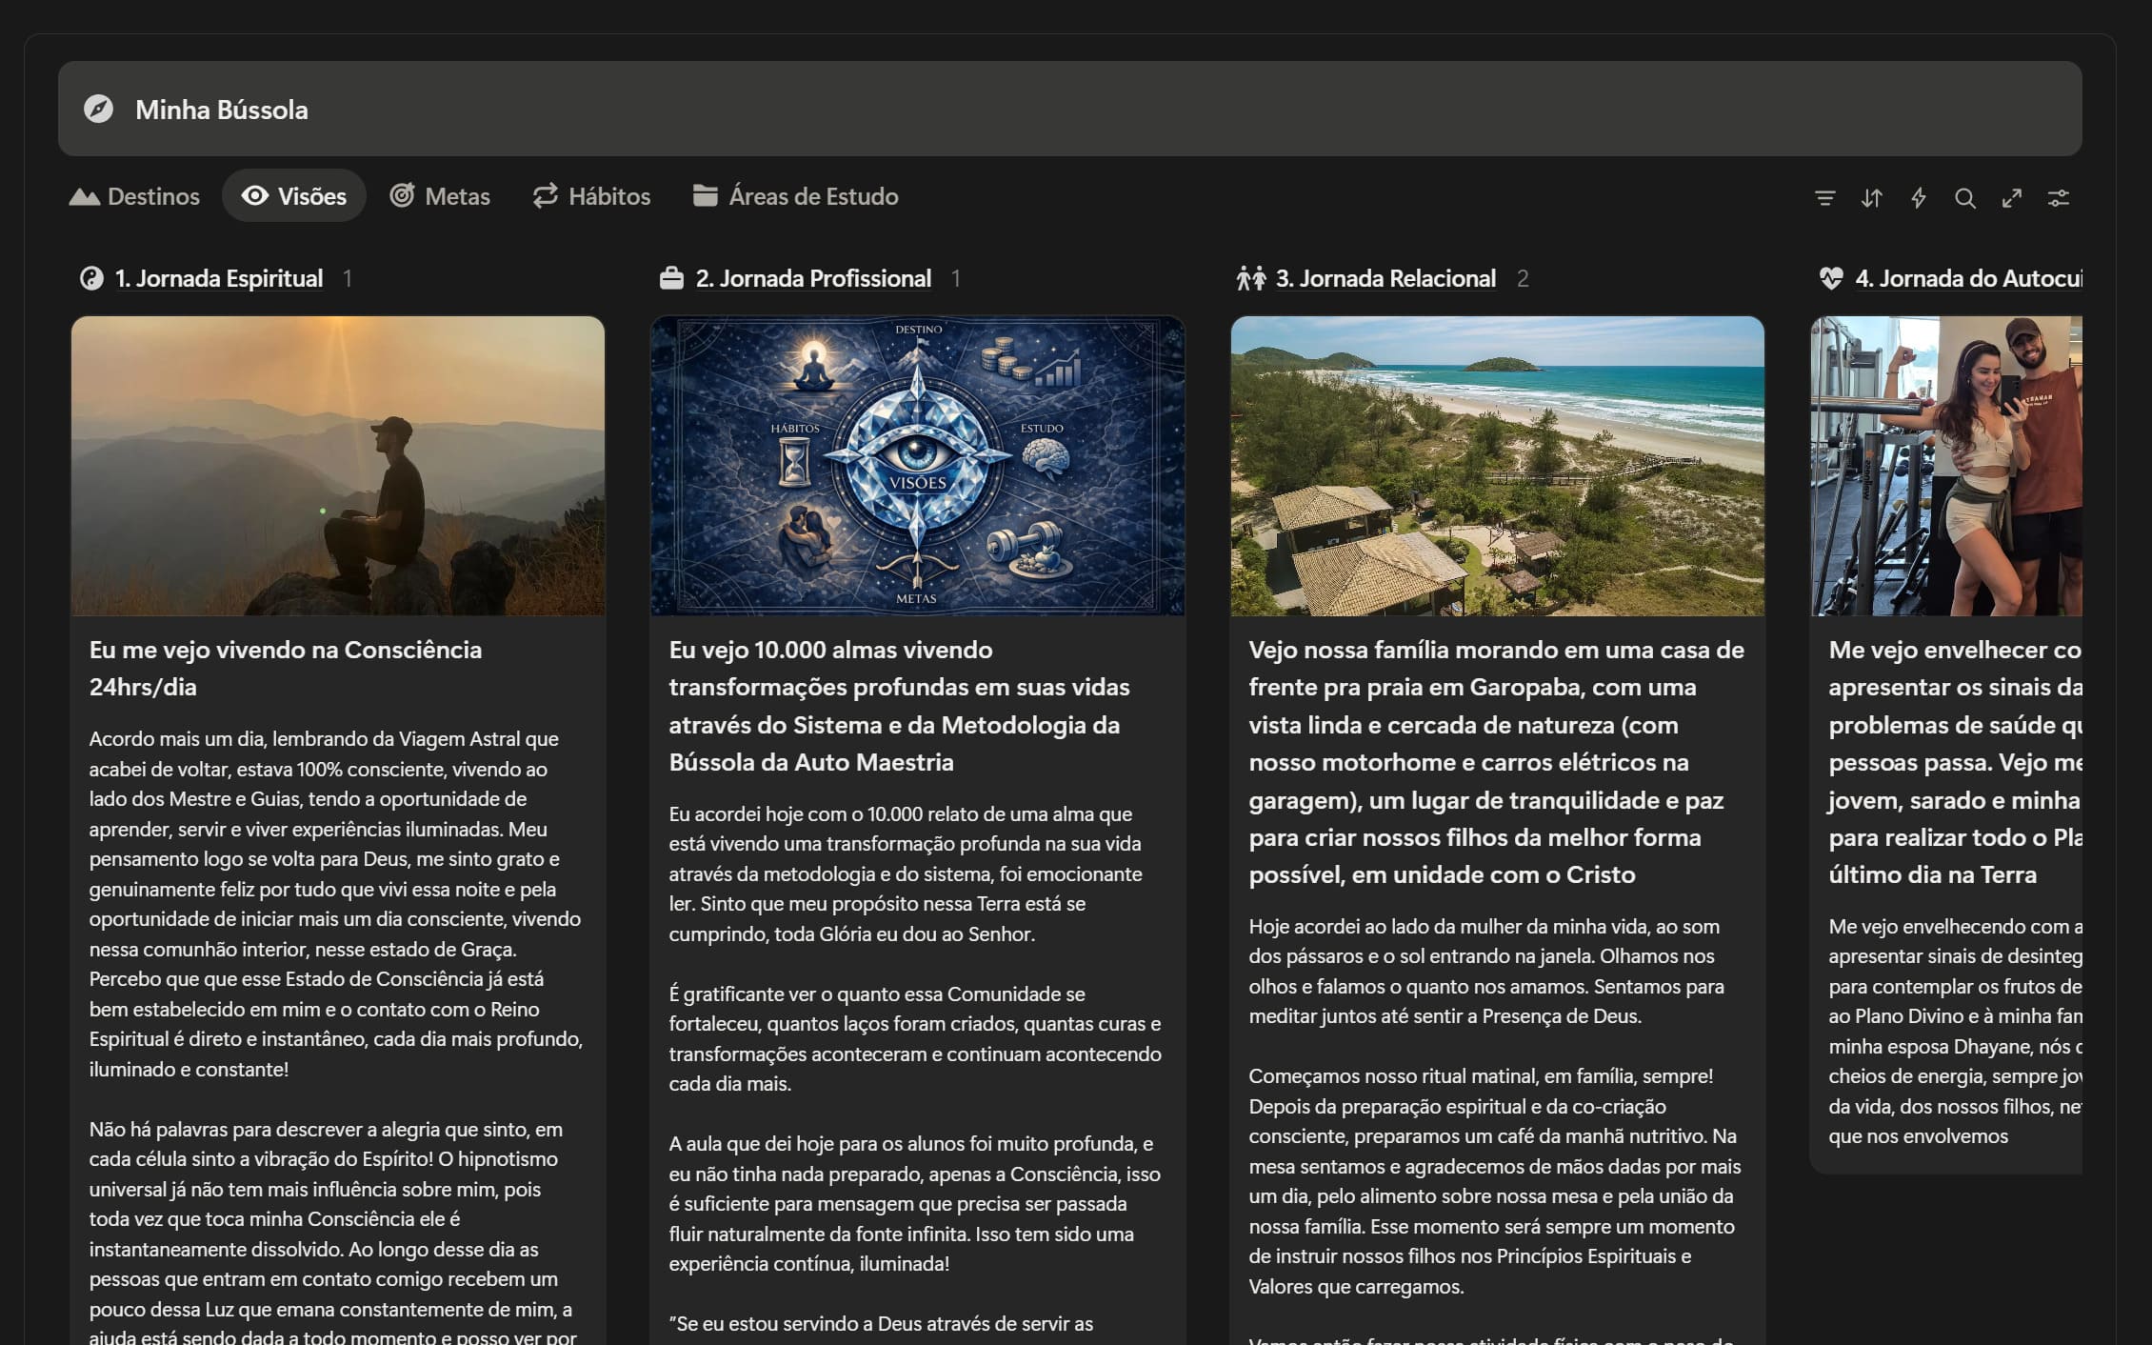Click paragraph starting "Começamos nosso ritual matinal"
The width and height of the screenshot is (2152, 1345).
point(1495,1181)
